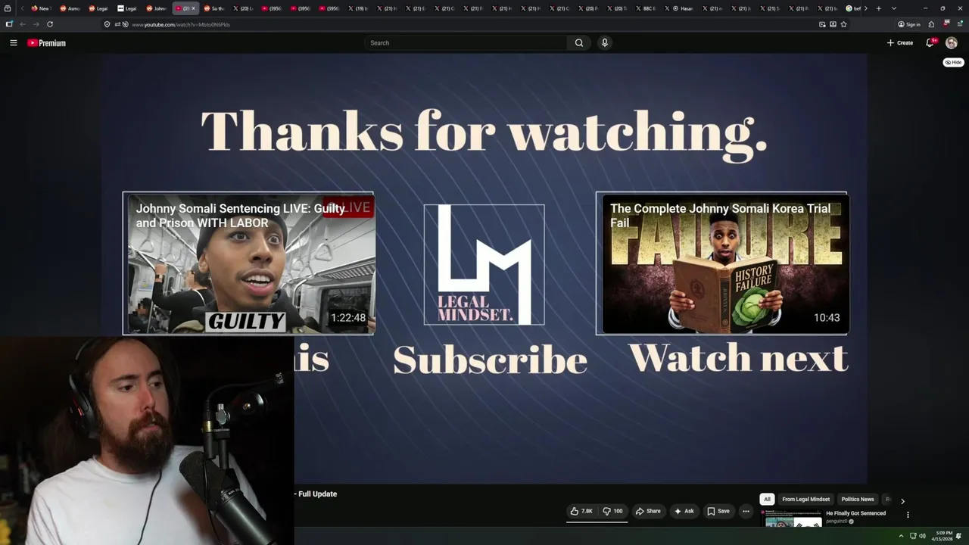Image resolution: width=969 pixels, height=545 pixels.
Task: Open Firefox View tab manager icon
Action: click(8, 8)
